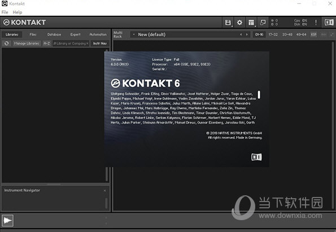Clear the library search field
This screenshot has width=336, height=232.
coord(87,43)
